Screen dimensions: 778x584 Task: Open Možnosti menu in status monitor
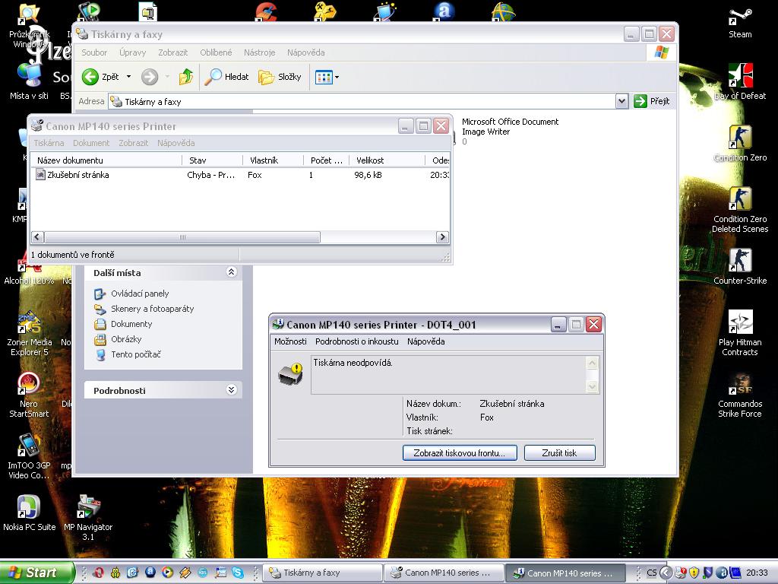point(290,341)
